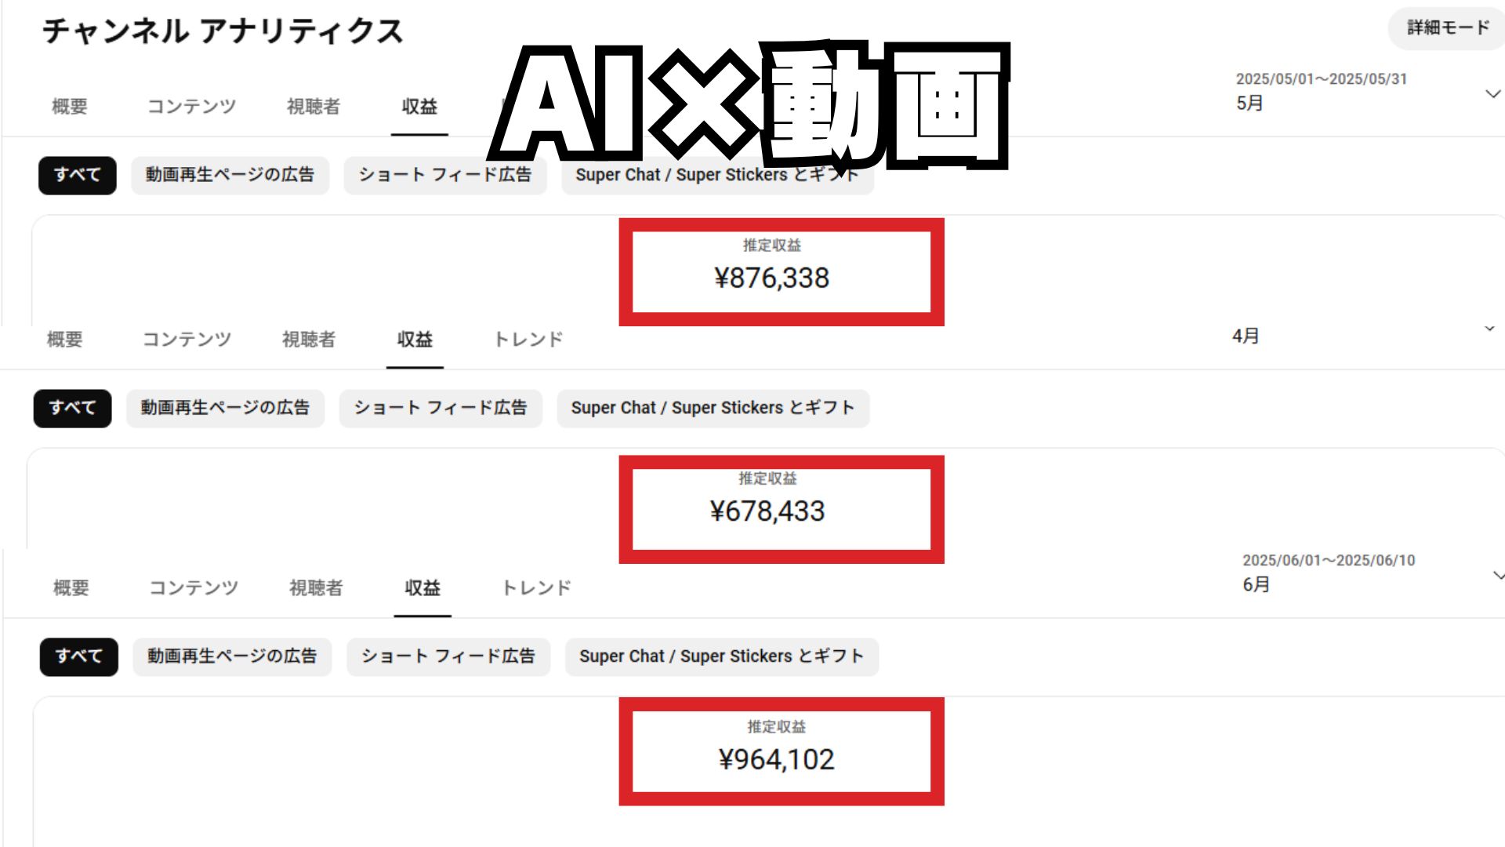Filter by ショート フィード広告 in the 5月 panel
The image size is (1505, 847).
pyautogui.click(x=444, y=175)
